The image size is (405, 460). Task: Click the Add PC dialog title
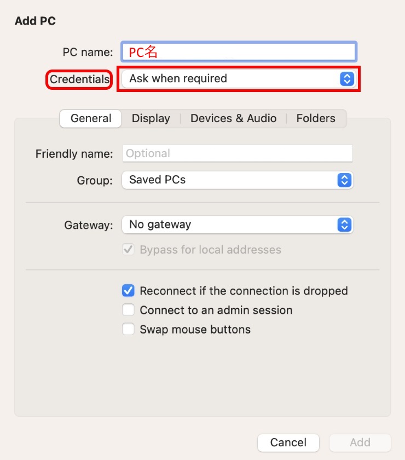(35, 21)
